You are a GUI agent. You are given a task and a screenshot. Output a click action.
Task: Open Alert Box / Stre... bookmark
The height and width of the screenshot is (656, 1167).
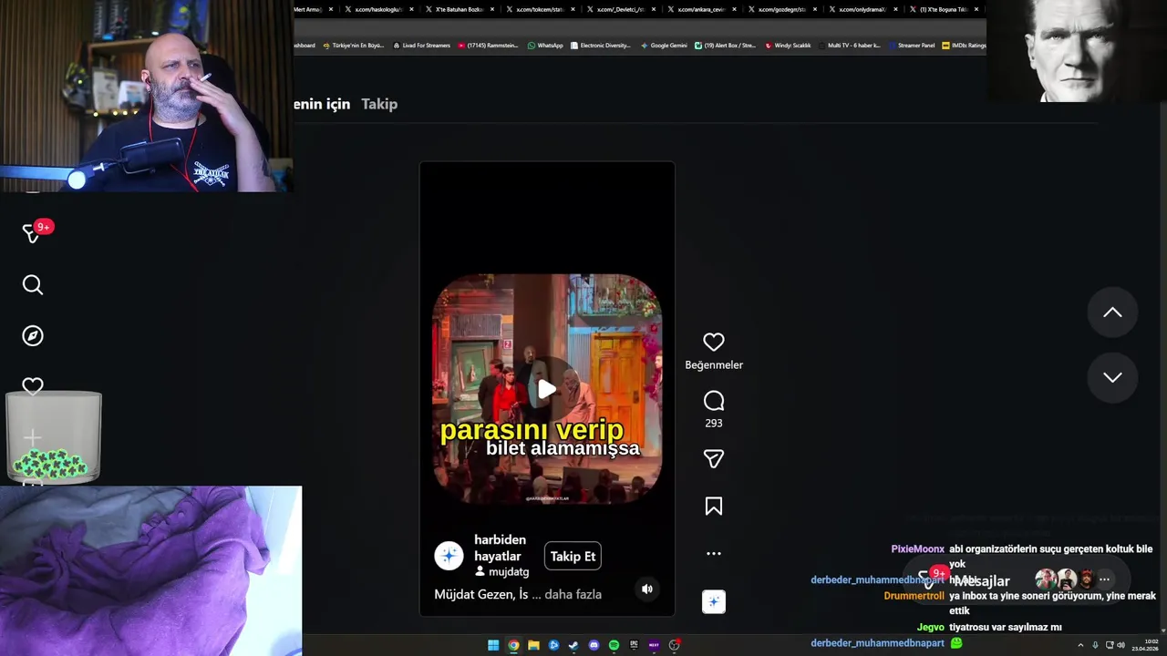[x=725, y=46]
